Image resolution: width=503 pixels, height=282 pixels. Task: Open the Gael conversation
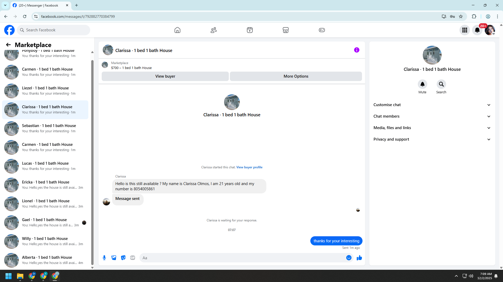tap(45, 223)
